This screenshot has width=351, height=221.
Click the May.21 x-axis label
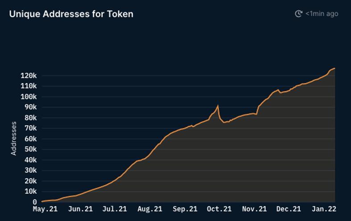[x=46, y=209]
